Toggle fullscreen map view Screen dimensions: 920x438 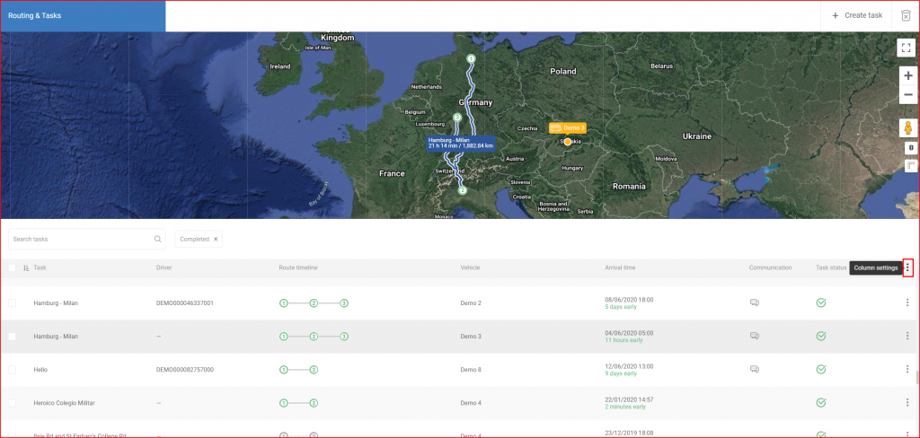pyautogui.click(x=906, y=48)
